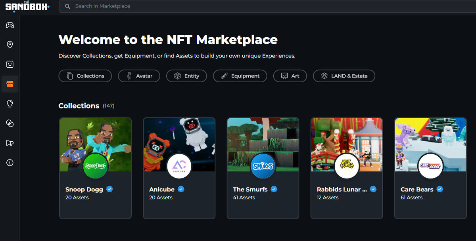Click the Care Bears collection title
This screenshot has height=241, width=476.
click(417, 190)
